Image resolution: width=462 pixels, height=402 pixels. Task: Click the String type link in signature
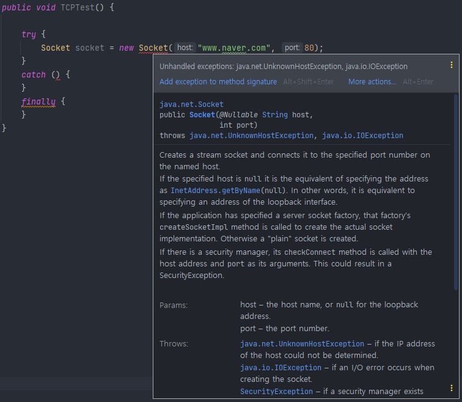point(275,115)
